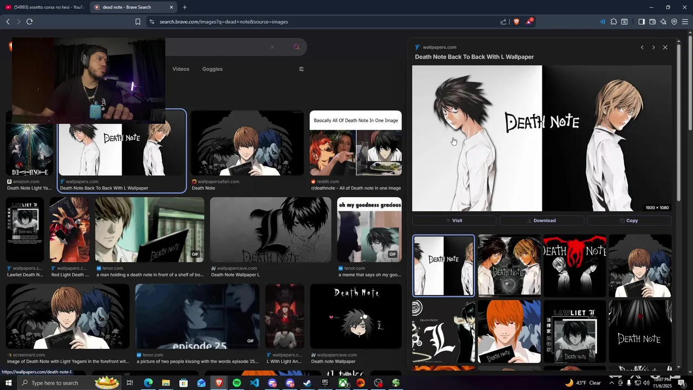Click the Visit button

point(454,220)
